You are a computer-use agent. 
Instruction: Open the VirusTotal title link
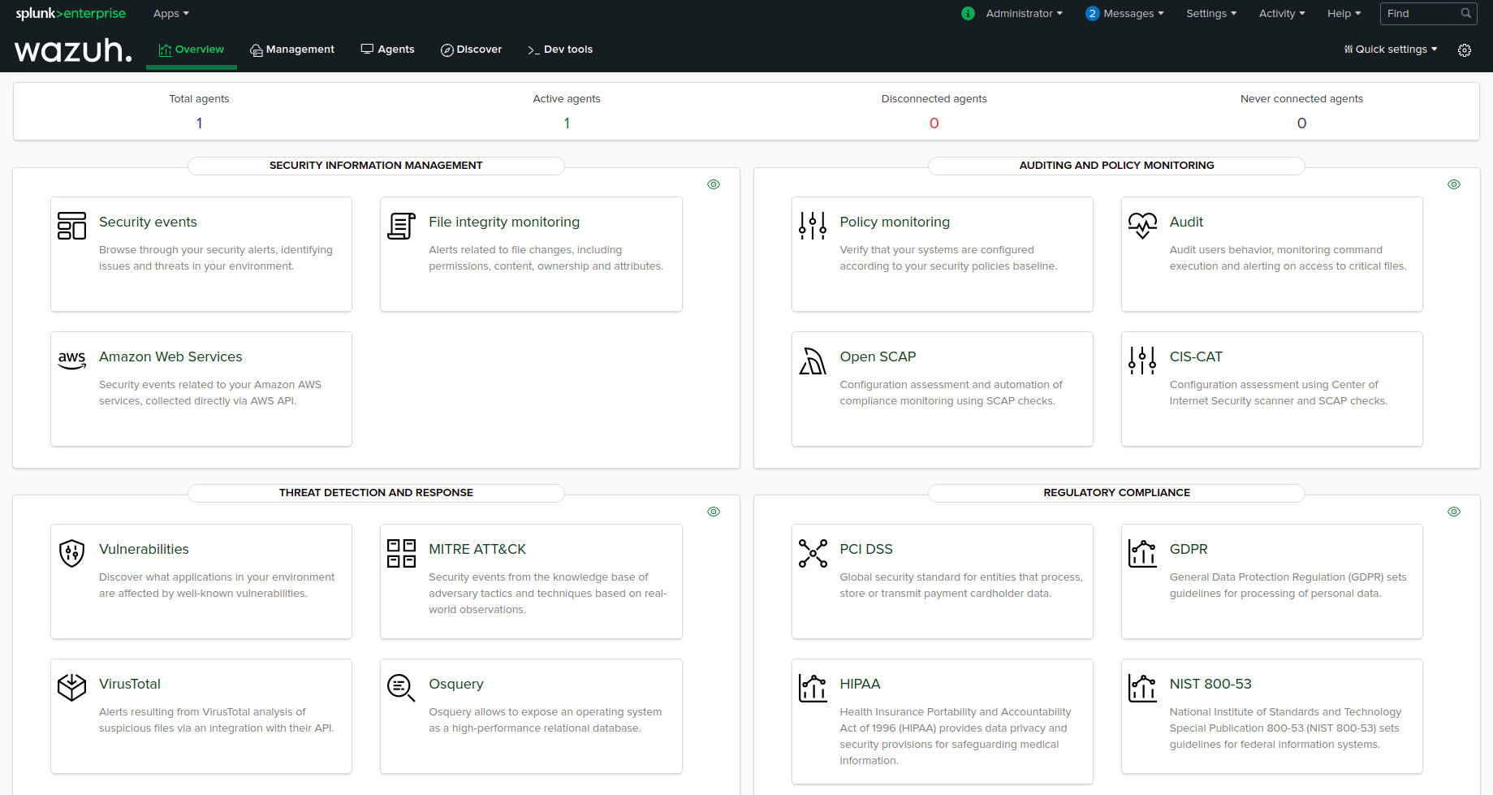pos(130,684)
